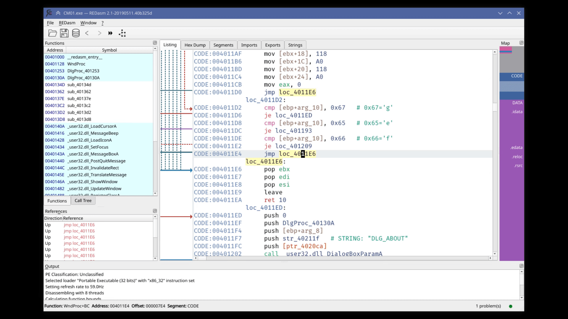Sort functions by the Symbol column header
This screenshot has height=319, width=568.
point(109,50)
